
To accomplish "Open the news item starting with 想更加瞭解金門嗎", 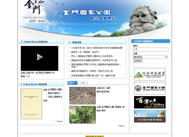I will (x=96, y=66).
